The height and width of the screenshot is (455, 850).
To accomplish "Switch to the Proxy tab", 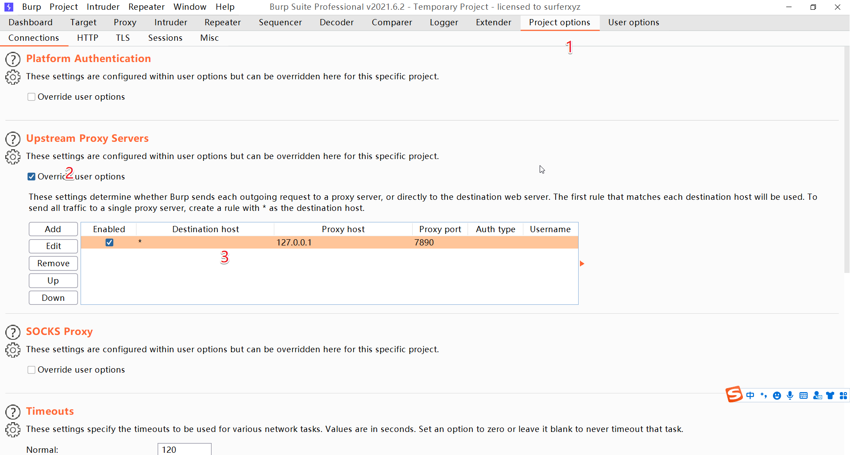I will (x=125, y=23).
